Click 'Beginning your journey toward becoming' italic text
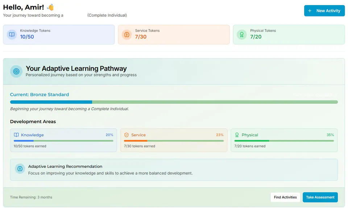 (x=70, y=109)
